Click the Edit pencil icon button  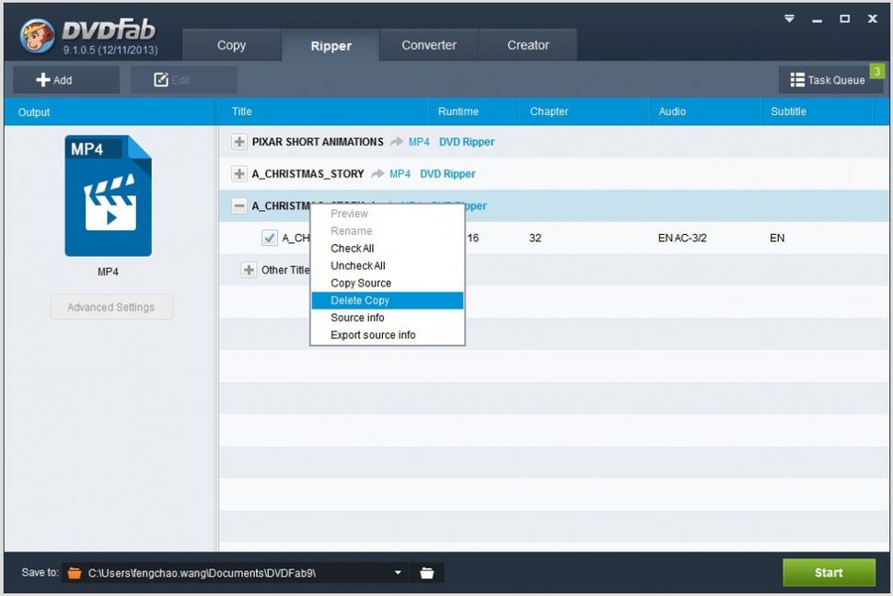click(x=183, y=80)
